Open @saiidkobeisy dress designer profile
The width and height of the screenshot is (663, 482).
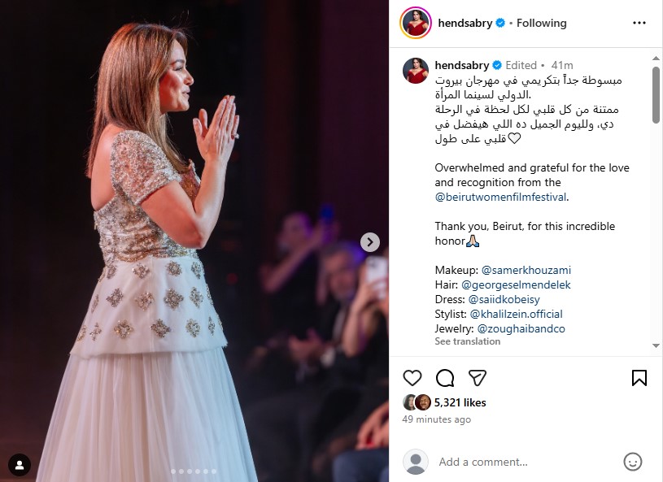tap(504, 299)
